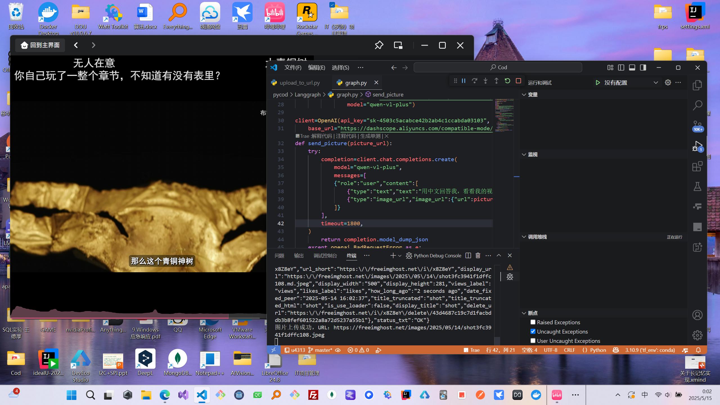Enable the Raised Exceptions breakpoint
720x405 pixels.
pyautogui.click(x=533, y=322)
